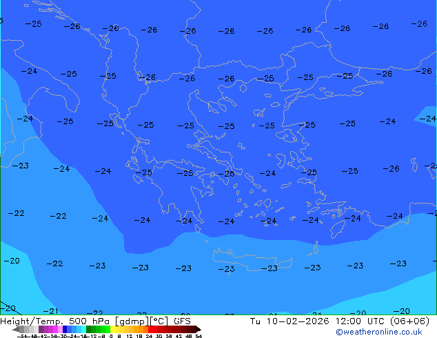This screenshot has width=437, height=338.
Task: Pick the orange swatch beside the red section
Action: [145, 329]
